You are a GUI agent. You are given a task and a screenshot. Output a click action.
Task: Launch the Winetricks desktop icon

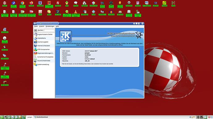[x=5, y=83]
